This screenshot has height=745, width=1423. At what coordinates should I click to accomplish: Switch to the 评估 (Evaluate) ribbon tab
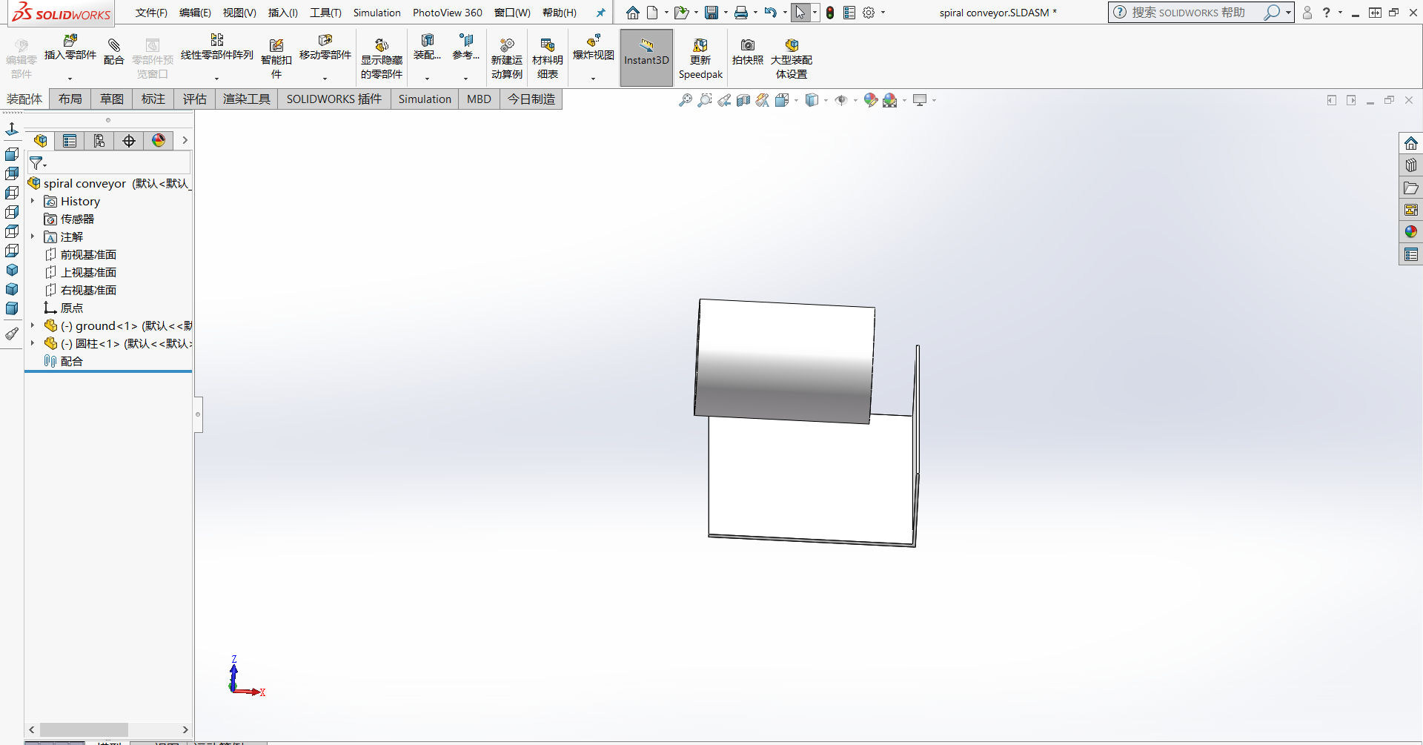point(195,99)
